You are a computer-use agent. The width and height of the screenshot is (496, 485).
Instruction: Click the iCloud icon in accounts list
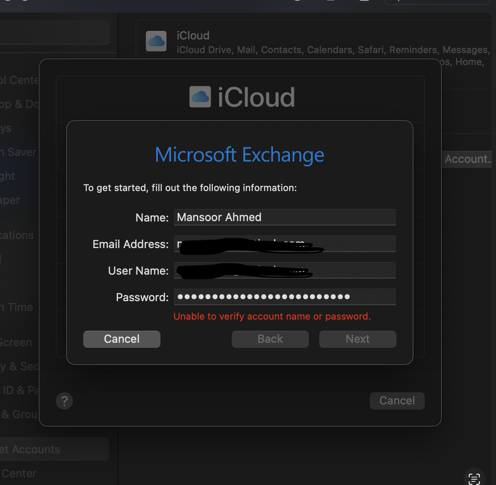pos(156,41)
